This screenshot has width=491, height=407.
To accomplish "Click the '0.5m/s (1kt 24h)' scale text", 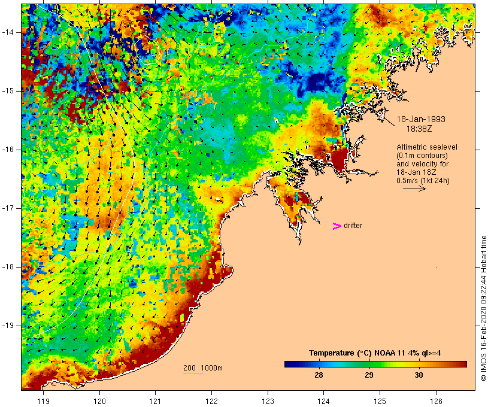I will coord(423,181).
